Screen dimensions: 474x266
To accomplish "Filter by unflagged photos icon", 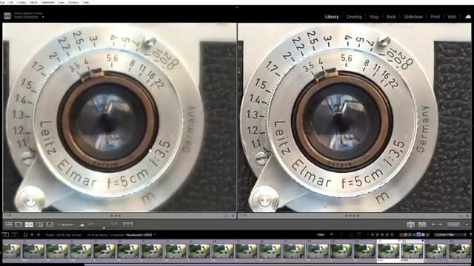I will click(341, 234).
